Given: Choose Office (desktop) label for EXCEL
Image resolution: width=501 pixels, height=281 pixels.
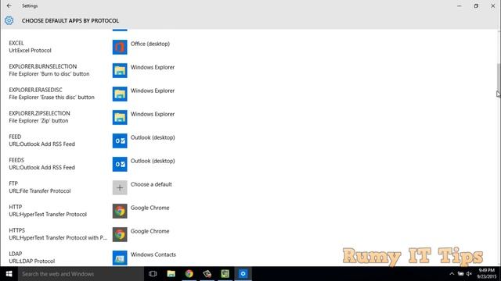Looking at the screenshot, I should click(x=150, y=44).
